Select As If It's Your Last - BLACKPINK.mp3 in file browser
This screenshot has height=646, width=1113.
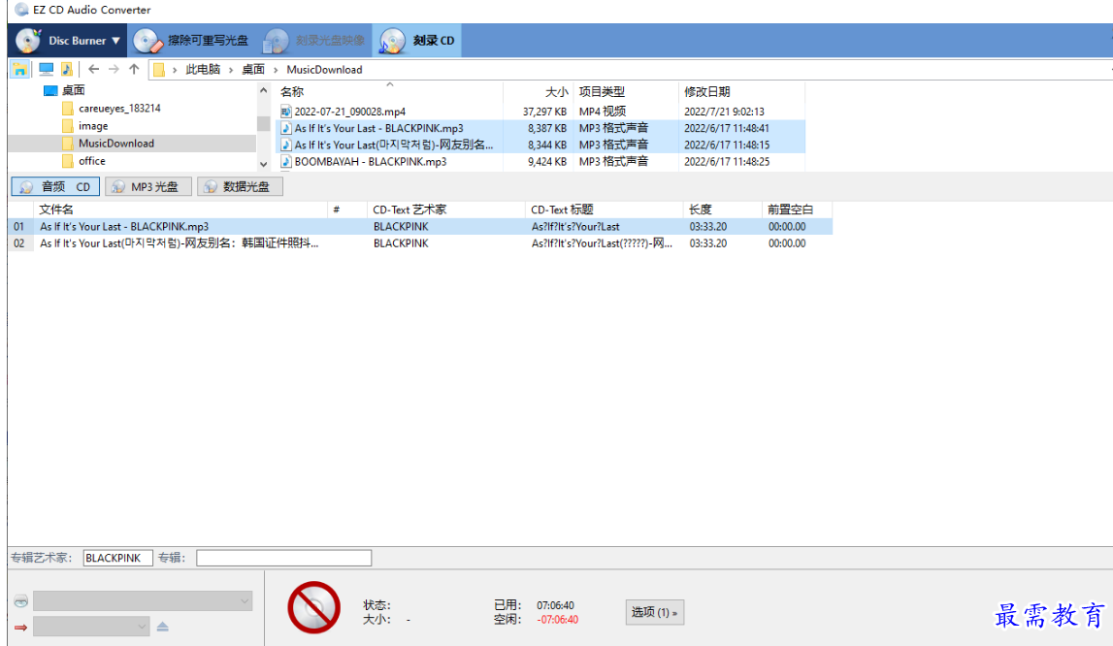[379, 128]
